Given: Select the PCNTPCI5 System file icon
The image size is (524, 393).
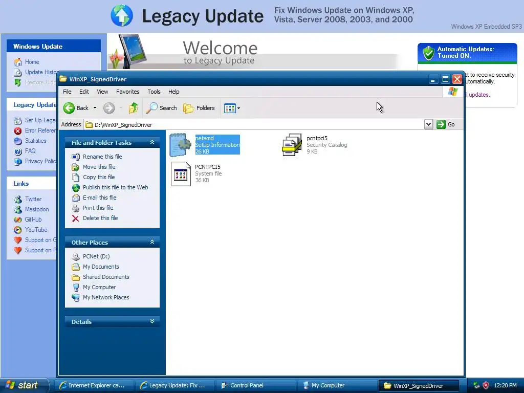Looking at the screenshot, I should click(181, 174).
